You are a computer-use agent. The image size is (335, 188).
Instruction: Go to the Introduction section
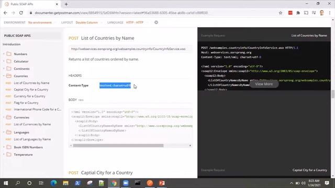click(12, 44)
